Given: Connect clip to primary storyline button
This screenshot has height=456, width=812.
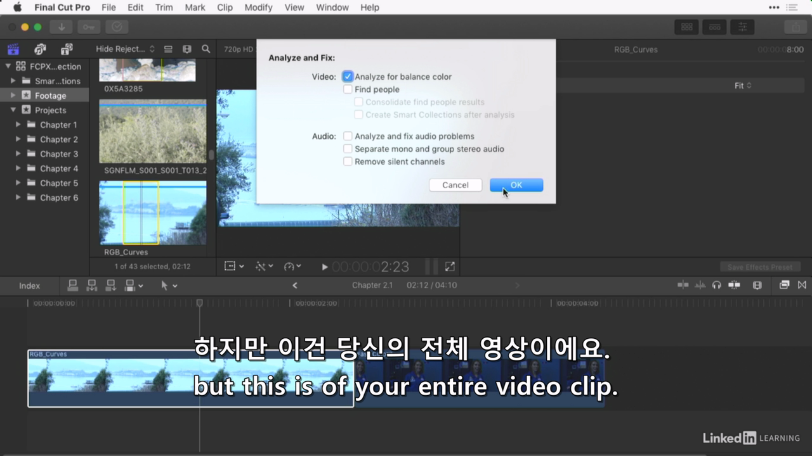Looking at the screenshot, I should coord(73,286).
